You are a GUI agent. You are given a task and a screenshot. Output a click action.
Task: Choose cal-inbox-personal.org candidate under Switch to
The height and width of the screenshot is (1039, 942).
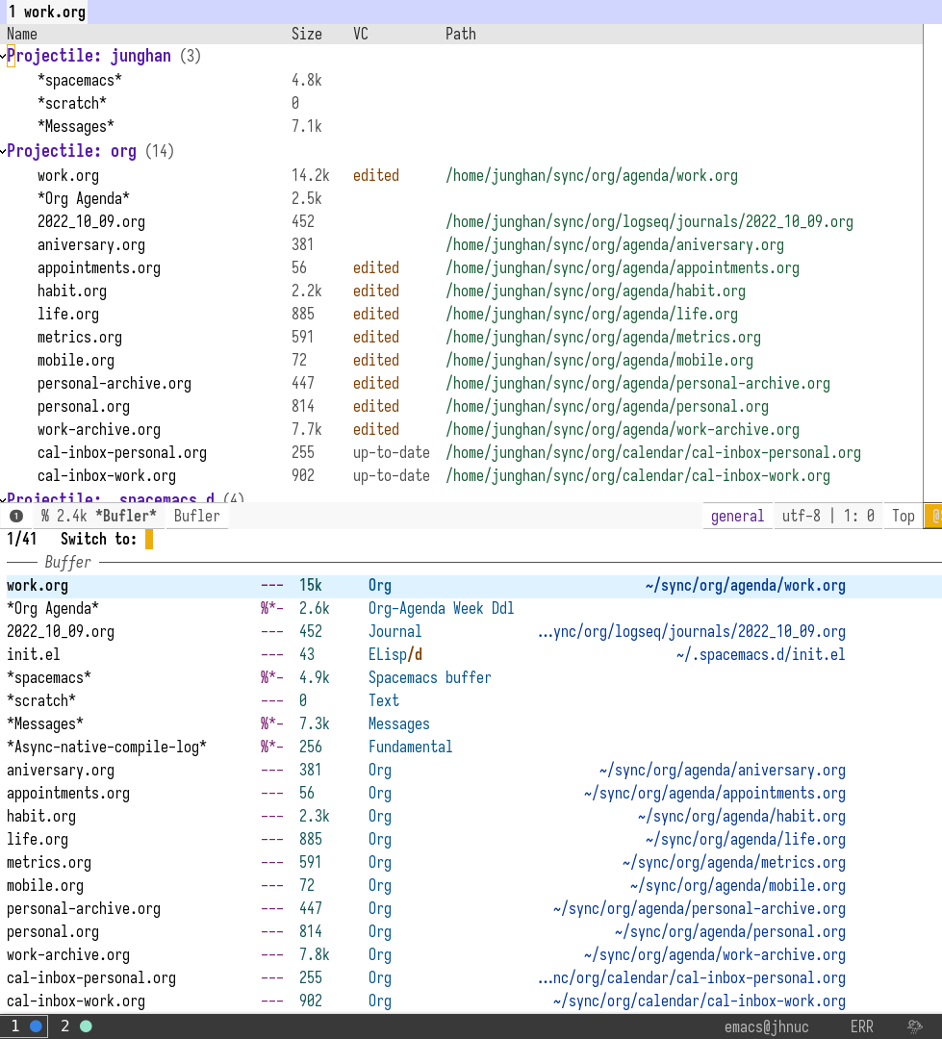click(471, 978)
